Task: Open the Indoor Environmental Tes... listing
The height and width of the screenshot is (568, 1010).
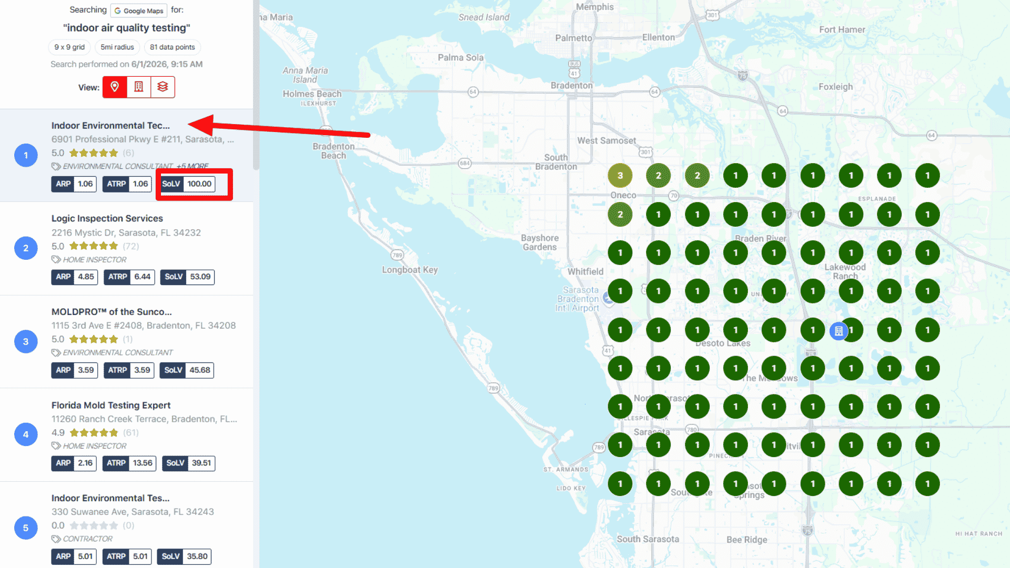Action: click(x=110, y=498)
